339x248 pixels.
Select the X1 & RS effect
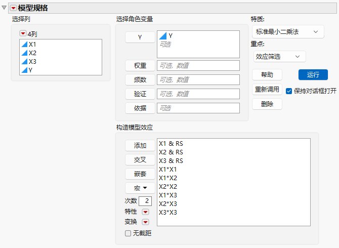(171, 144)
